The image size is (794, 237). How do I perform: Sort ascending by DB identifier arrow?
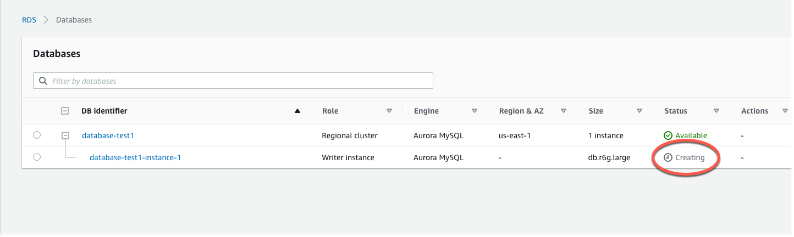tap(297, 111)
